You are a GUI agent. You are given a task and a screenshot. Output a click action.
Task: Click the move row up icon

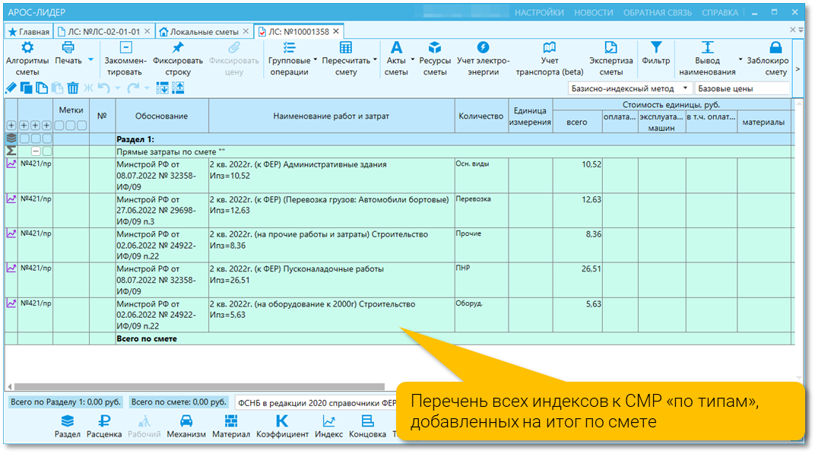point(178,88)
